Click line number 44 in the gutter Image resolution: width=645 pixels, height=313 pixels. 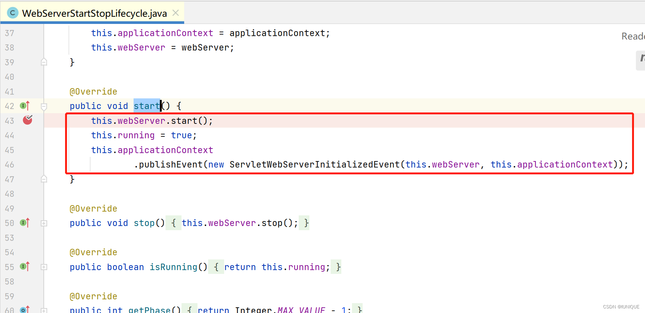tap(10, 135)
